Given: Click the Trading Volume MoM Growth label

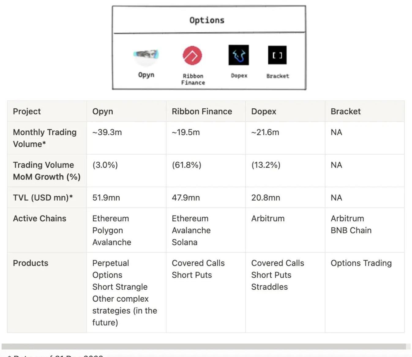Looking at the screenshot, I should click(x=47, y=171).
